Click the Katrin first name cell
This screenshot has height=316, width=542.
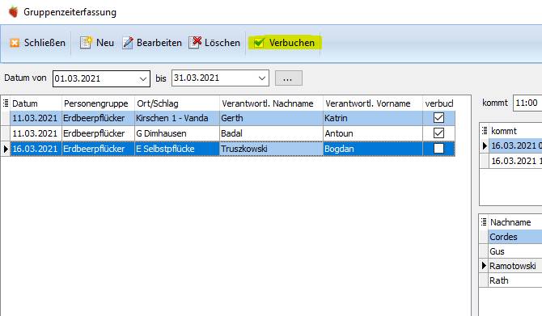point(373,118)
